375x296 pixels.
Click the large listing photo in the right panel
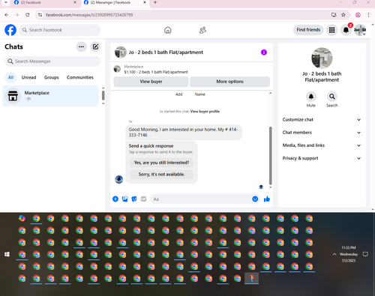322,58
